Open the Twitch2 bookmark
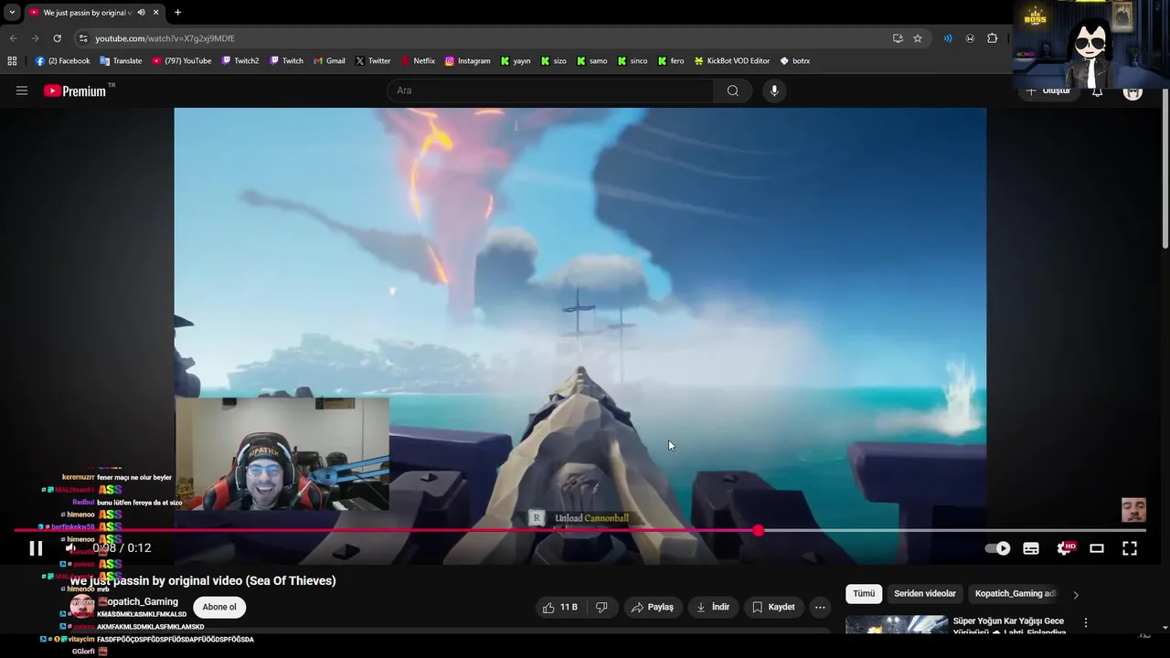The width and height of the screenshot is (1170, 658). pos(239,61)
